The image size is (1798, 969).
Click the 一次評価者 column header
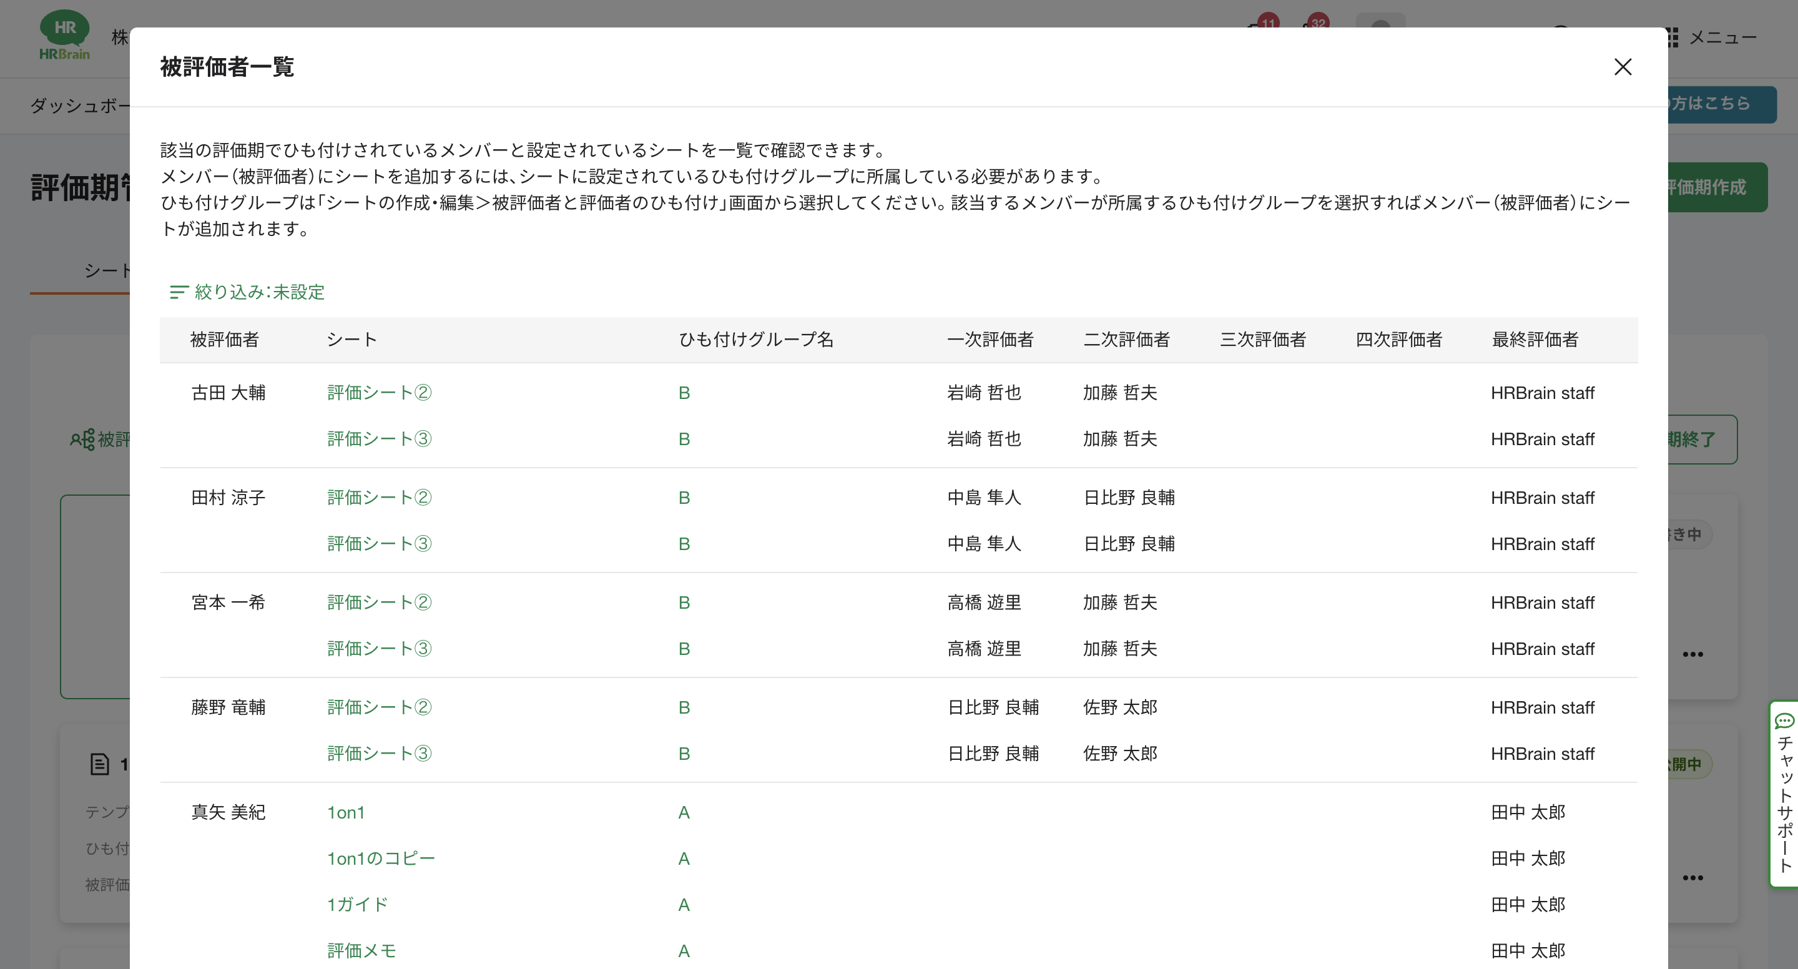click(x=990, y=340)
